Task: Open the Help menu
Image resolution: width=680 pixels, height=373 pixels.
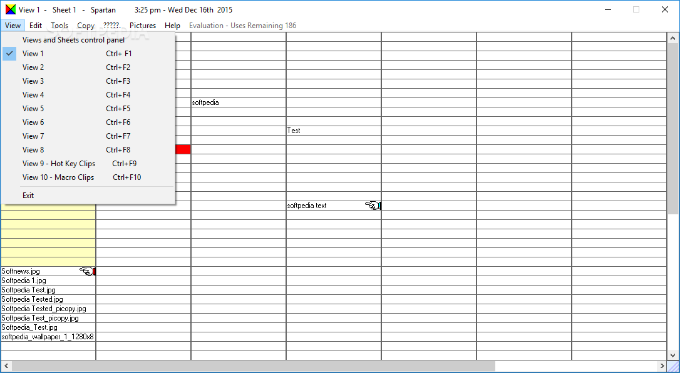Action: pos(172,26)
